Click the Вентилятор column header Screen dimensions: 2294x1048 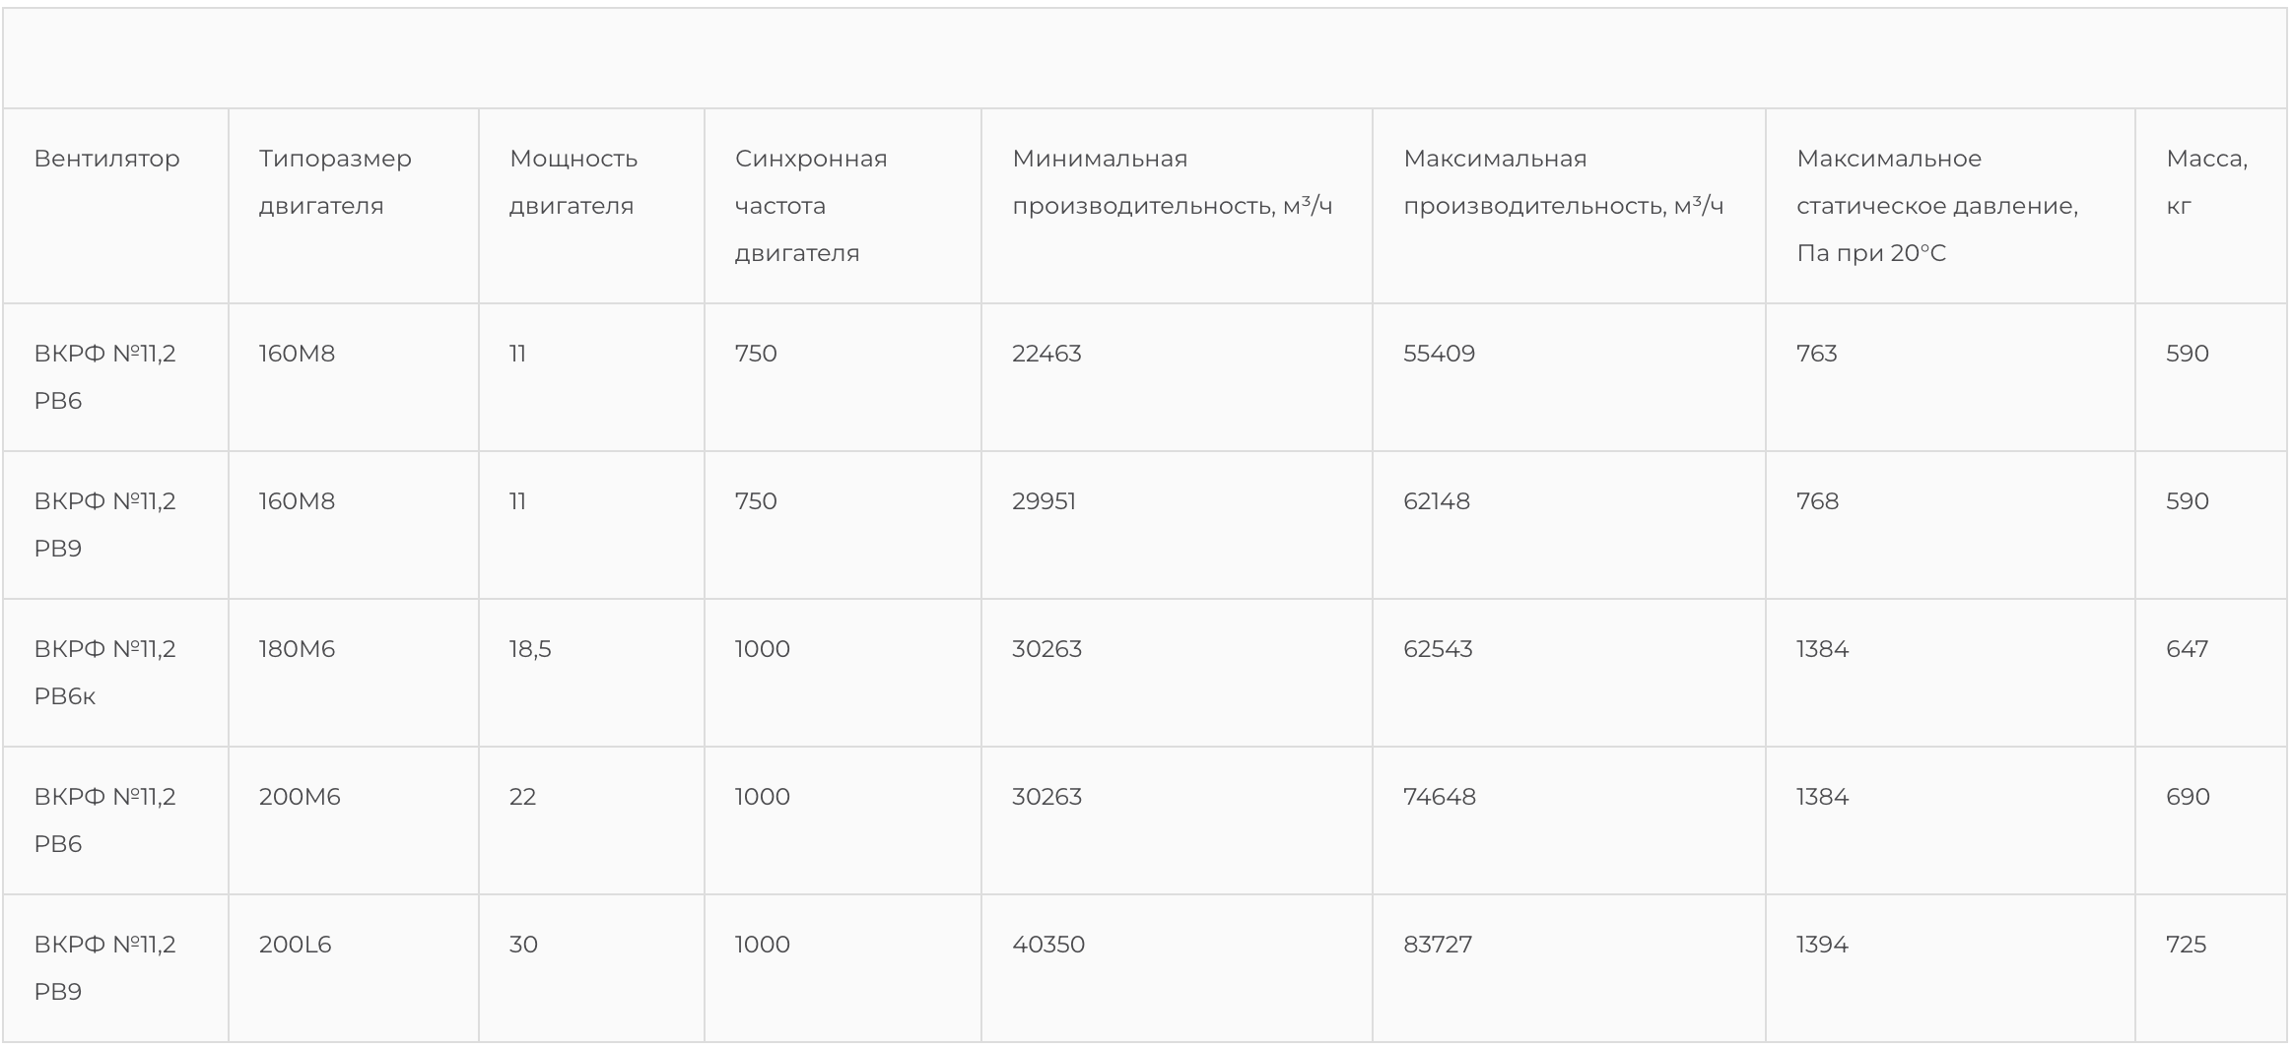[x=106, y=159]
